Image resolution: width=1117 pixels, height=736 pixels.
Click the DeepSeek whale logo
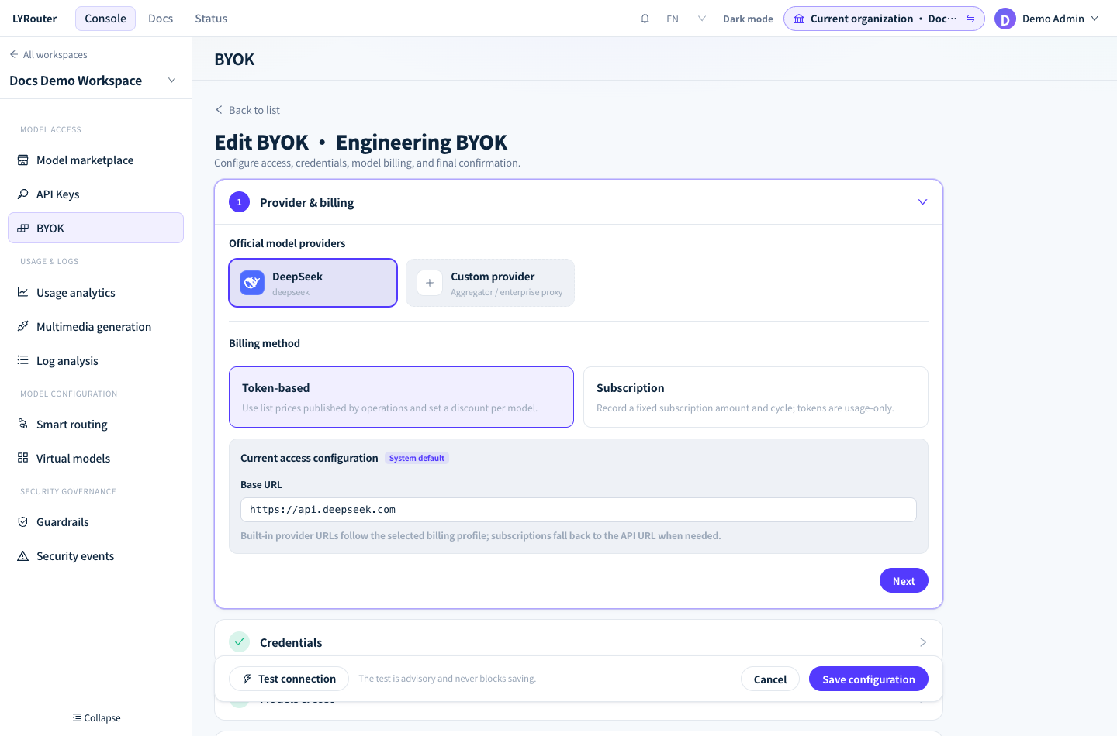pos(252,283)
